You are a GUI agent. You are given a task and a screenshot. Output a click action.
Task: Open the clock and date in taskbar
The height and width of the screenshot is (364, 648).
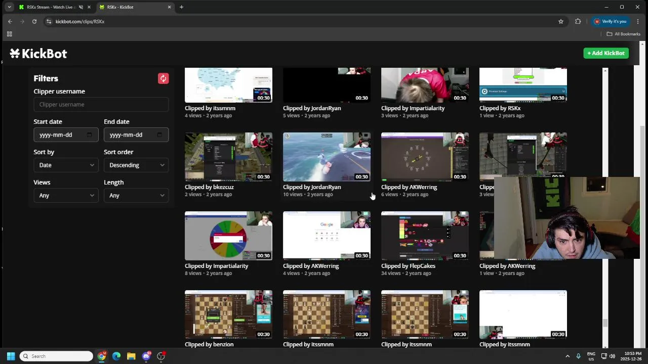633,356
